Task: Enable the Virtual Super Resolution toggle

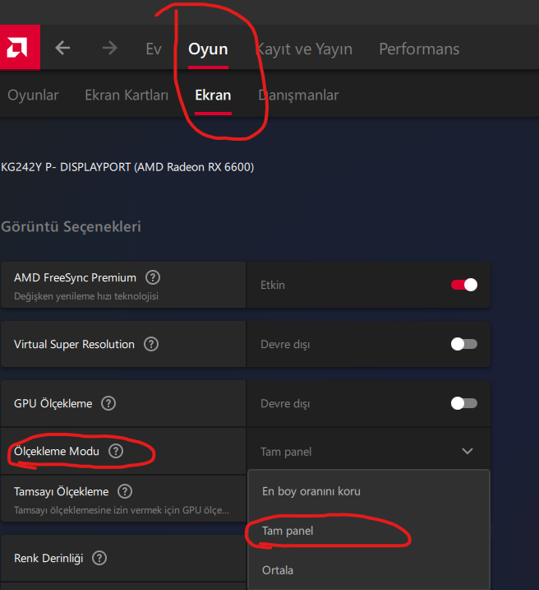Action: [464, 344]
